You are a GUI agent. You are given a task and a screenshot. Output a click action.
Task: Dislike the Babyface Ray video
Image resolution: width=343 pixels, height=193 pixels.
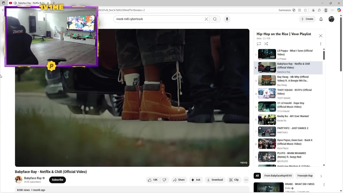[x=164, y=180]
